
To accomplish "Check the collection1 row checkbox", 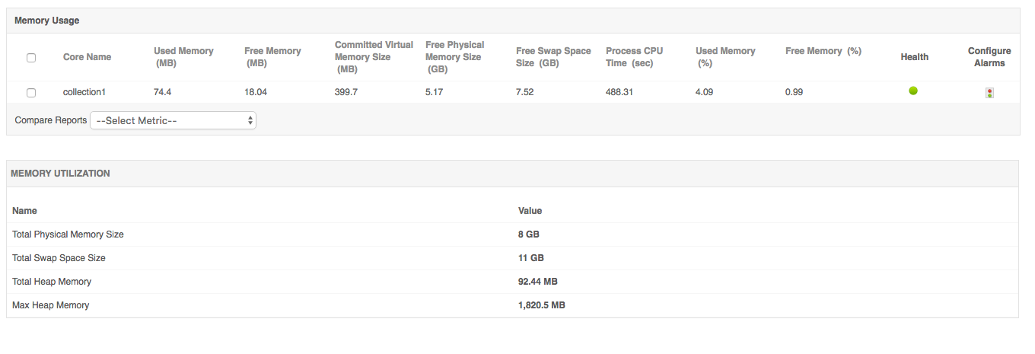I will tap(31, 93).
